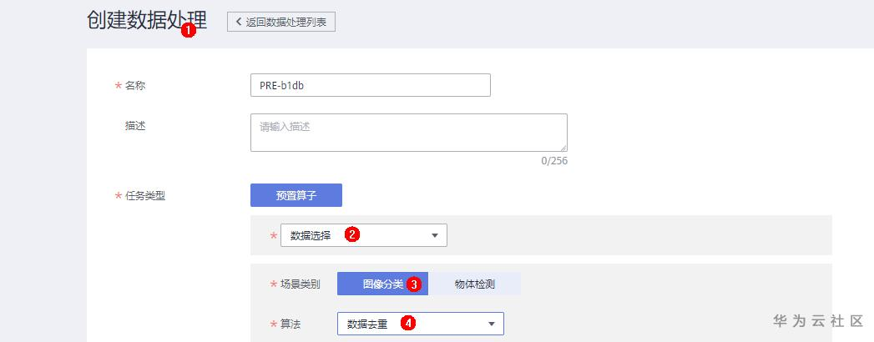Click the 算法 field label
Image resolution: width=874 pixels, height=342 pixels.
(x=290, y=324)
